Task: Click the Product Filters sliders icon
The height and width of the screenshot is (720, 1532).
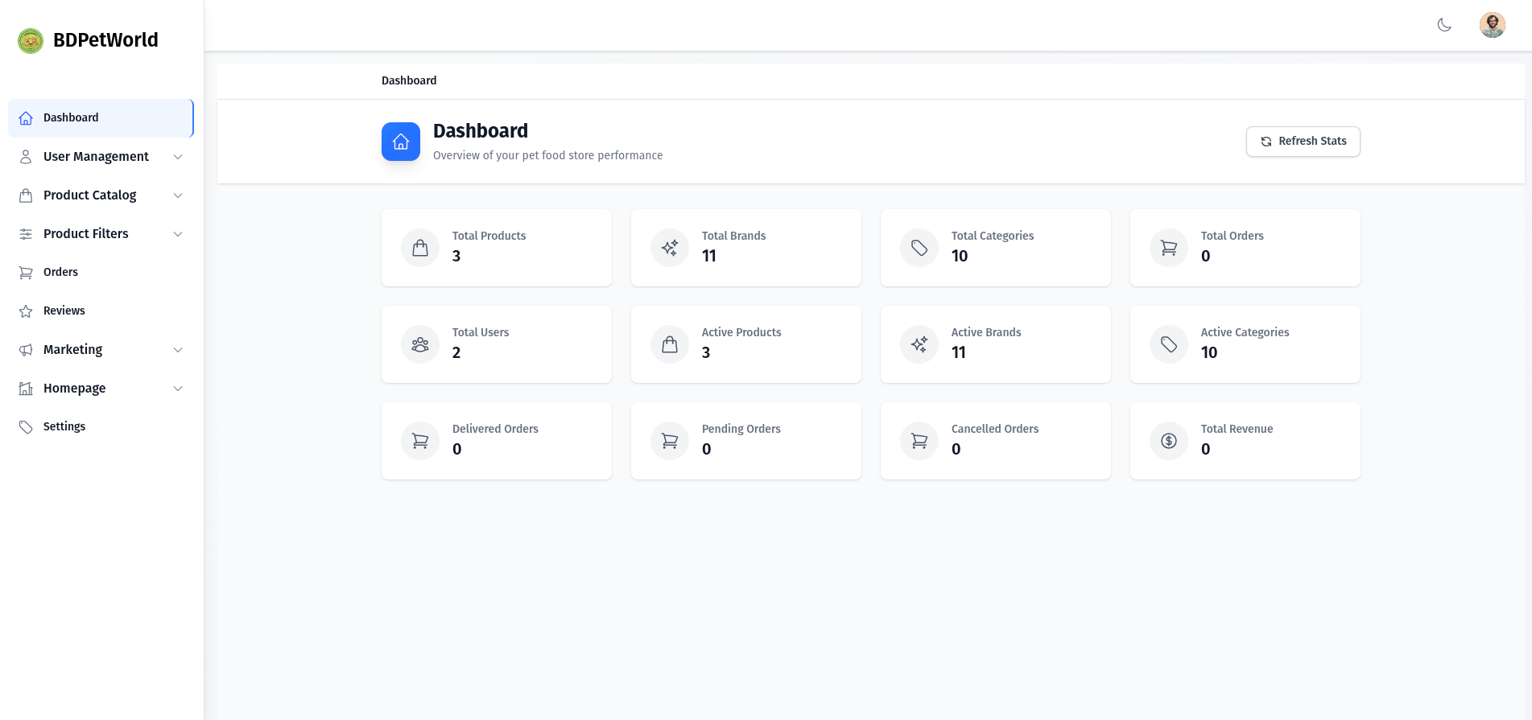Action: (26, 234)
